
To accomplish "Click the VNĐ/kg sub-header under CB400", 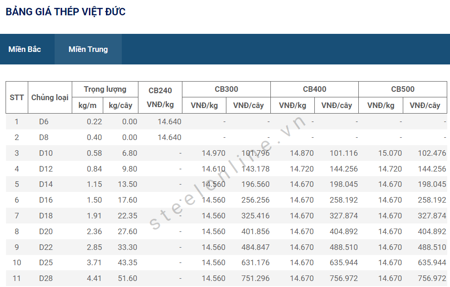I will (x=293, y=105).
